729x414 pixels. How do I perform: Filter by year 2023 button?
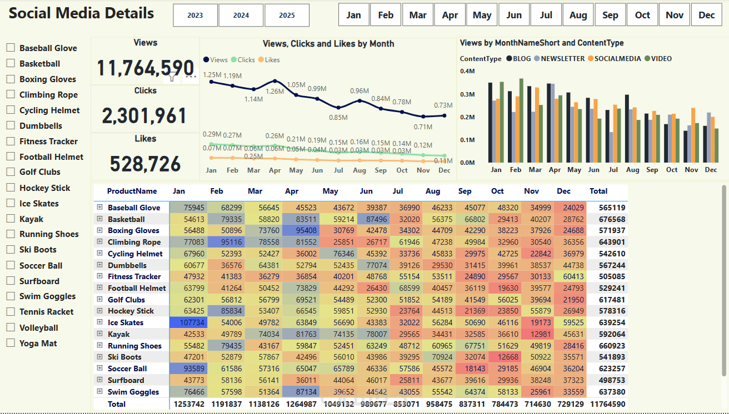point(195,16)
